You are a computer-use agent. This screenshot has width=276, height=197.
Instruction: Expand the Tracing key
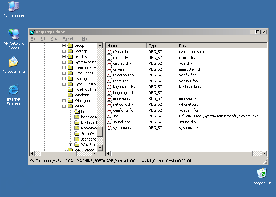coord(64,79)
